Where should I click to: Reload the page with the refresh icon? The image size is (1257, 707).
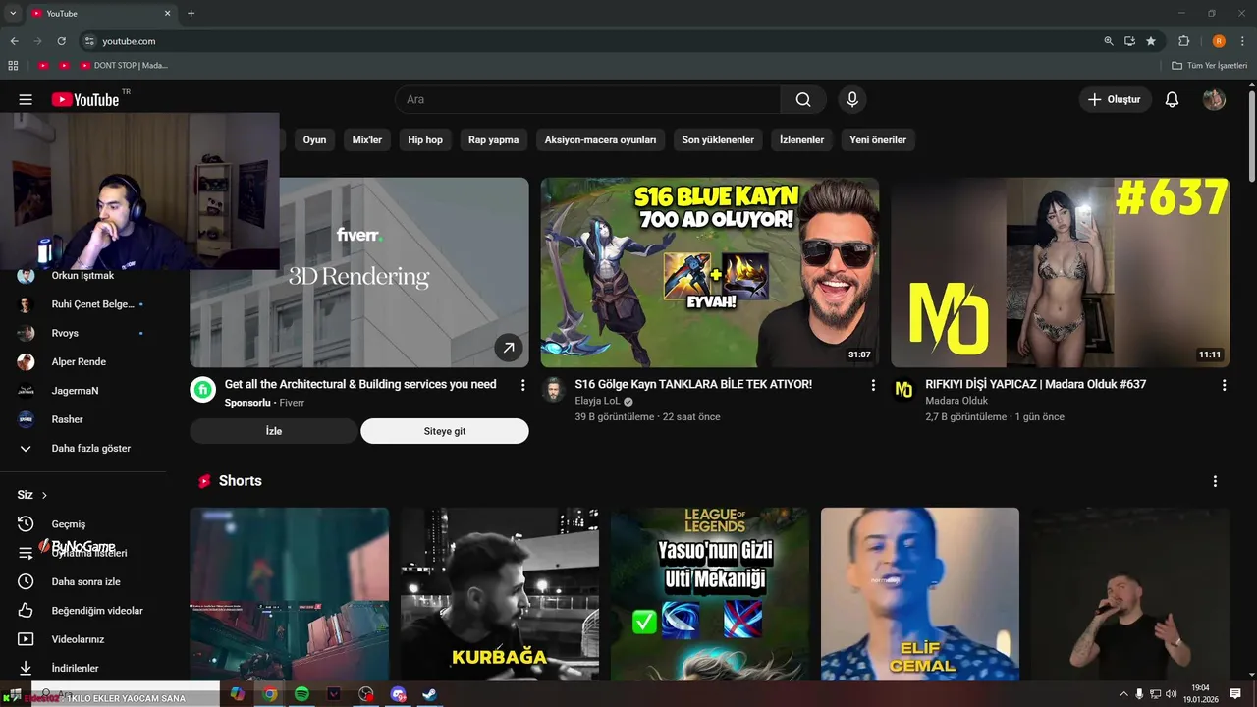point(61,41)
